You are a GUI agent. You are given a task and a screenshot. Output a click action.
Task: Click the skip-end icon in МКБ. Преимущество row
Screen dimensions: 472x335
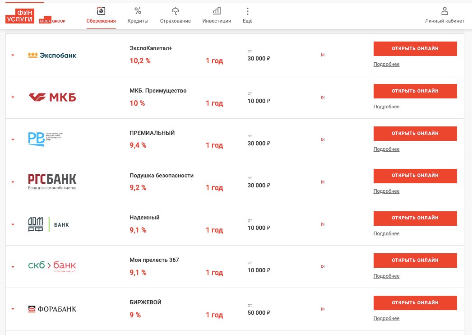323,98
